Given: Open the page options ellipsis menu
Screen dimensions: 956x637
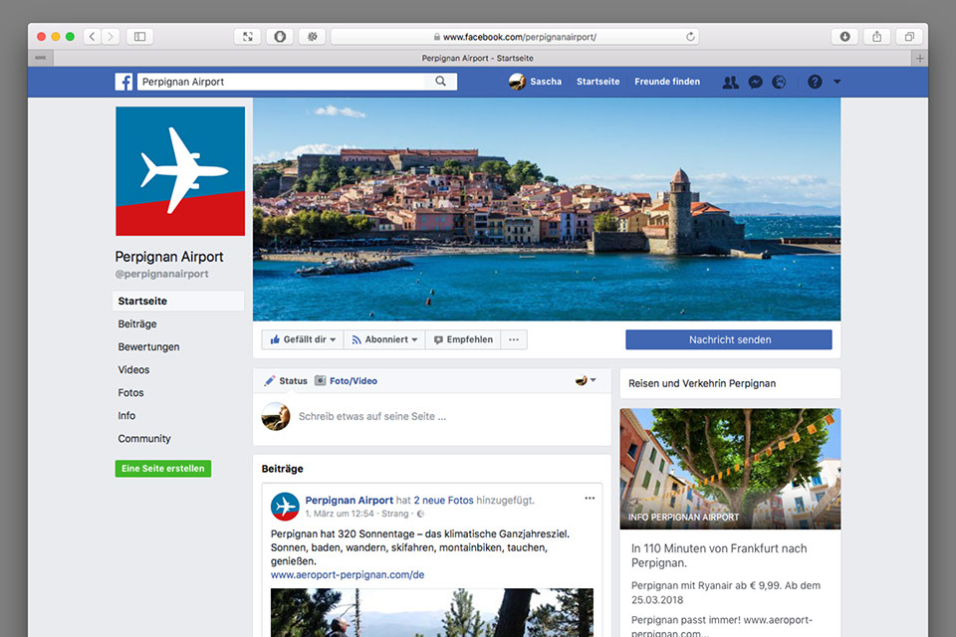Looking at the screenshot, I should 514,339.
